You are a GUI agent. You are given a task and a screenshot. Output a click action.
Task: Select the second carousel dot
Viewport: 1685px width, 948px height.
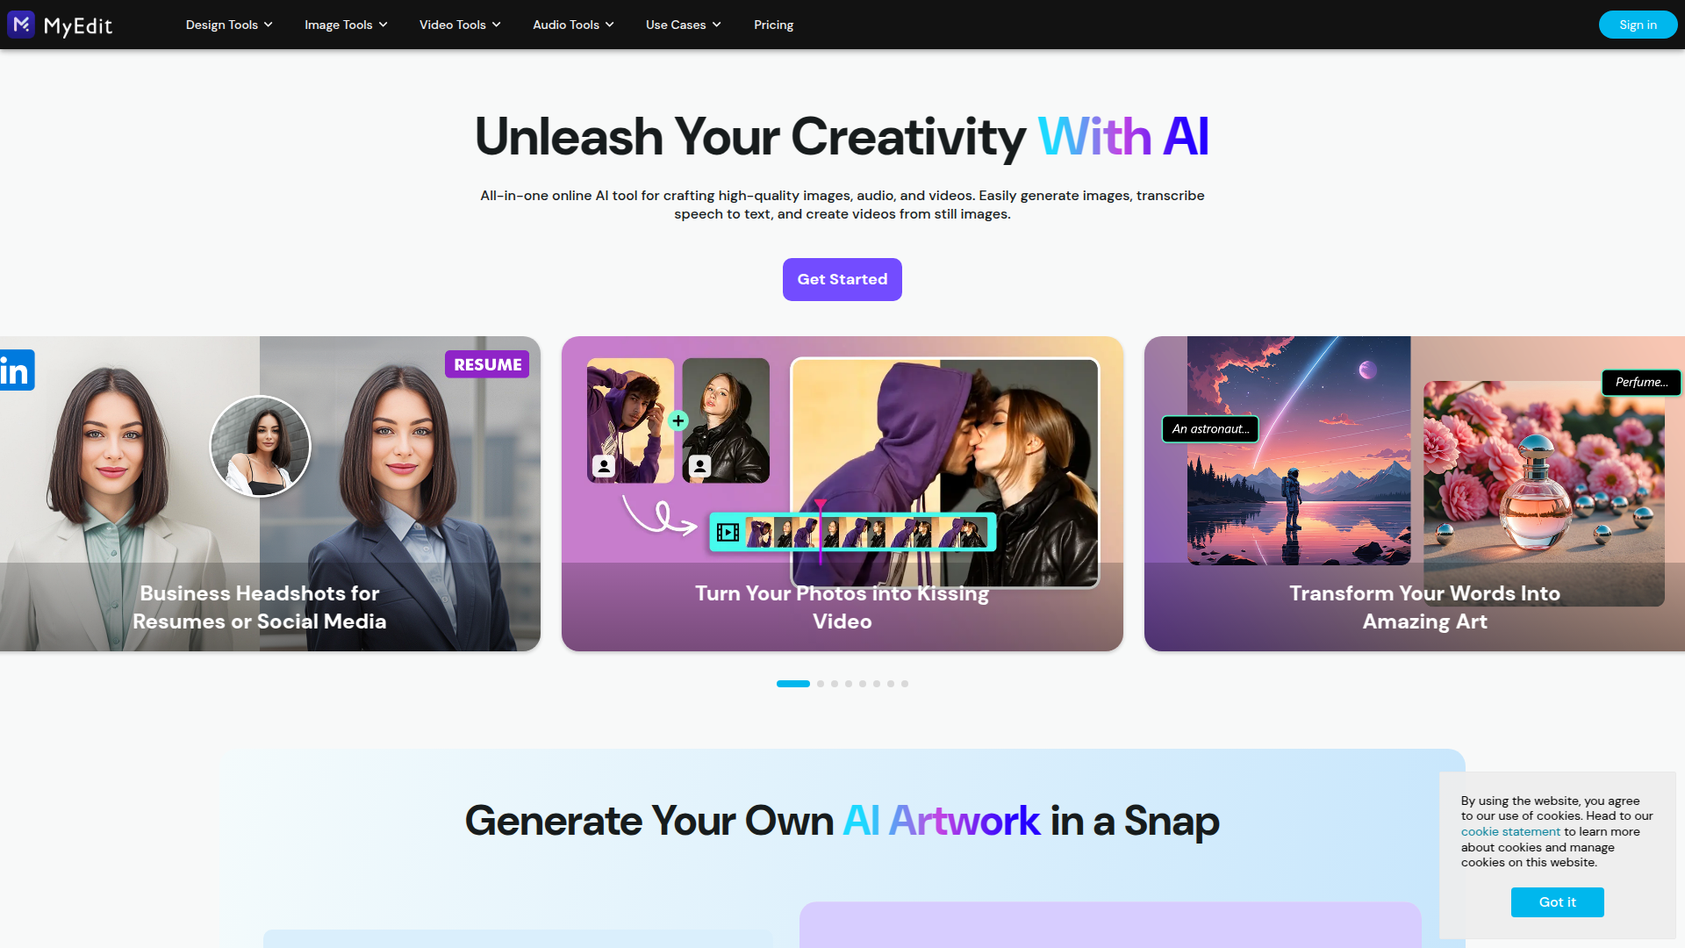pyautogui.click(x=821, y=684)
